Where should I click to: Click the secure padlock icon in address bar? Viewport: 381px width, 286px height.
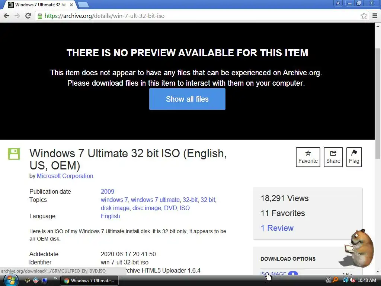tap(40, 16)
